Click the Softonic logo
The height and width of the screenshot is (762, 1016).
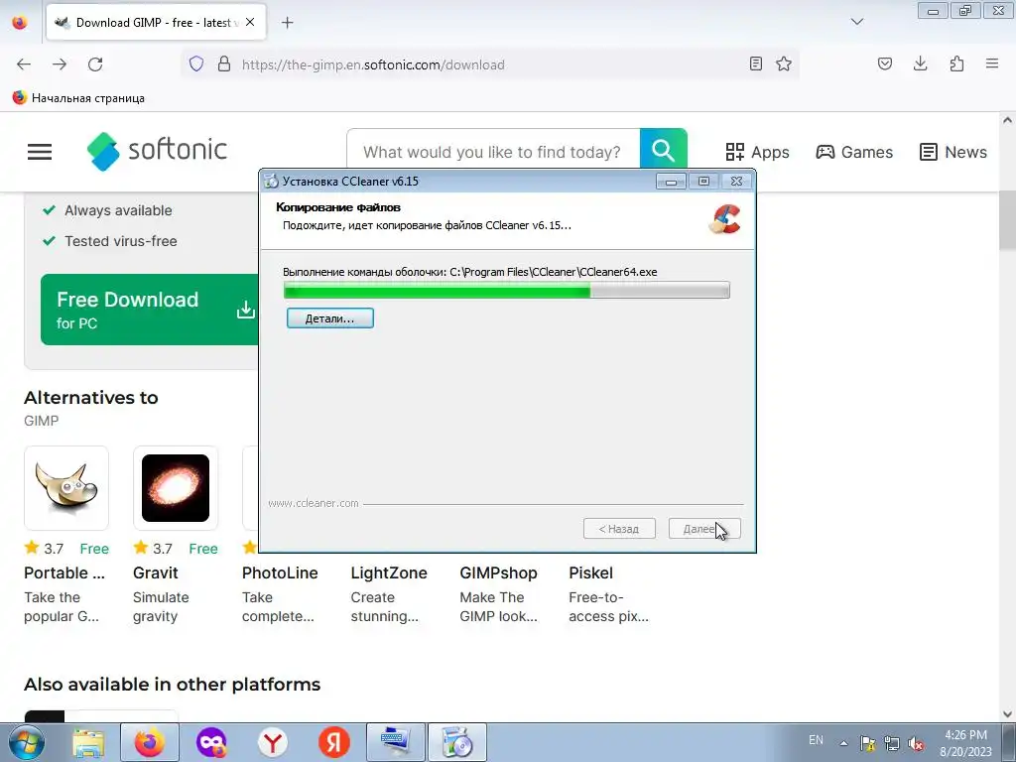[157, 151]
